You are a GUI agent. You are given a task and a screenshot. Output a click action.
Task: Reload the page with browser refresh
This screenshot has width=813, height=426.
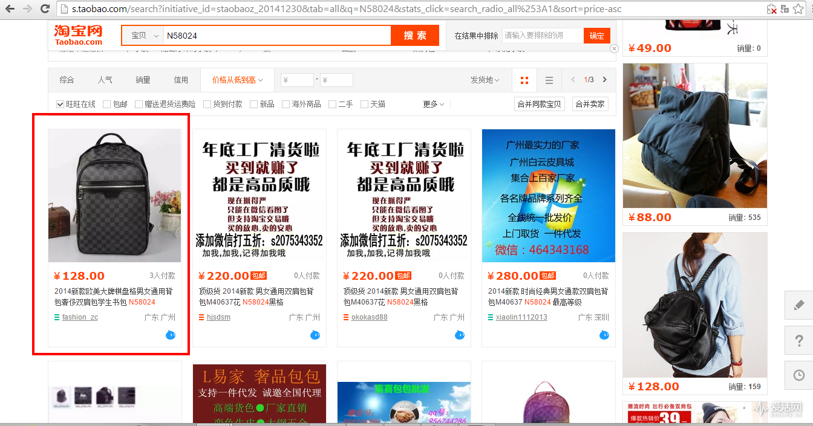point(45,9)
